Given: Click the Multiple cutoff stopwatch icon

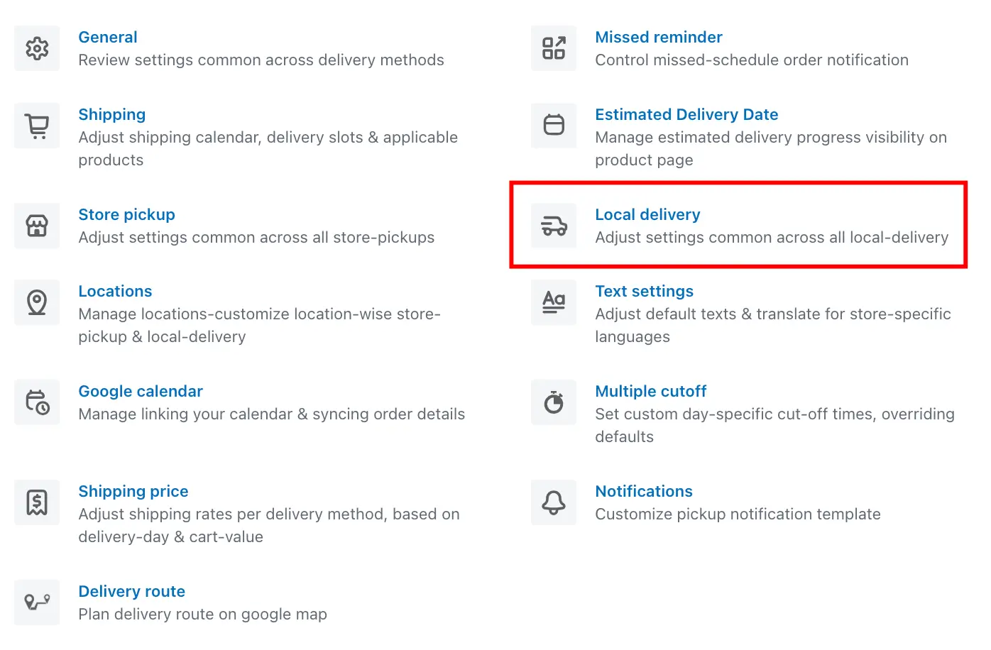Looking at the screenshot, I should click(554, 402).
